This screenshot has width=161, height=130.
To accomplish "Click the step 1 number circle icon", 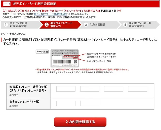I will (x=6, y=25).
